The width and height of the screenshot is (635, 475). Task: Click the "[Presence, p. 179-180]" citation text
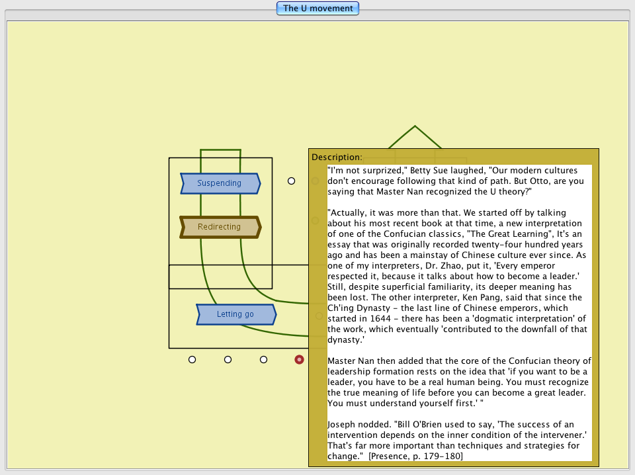[x=415, y=456]
